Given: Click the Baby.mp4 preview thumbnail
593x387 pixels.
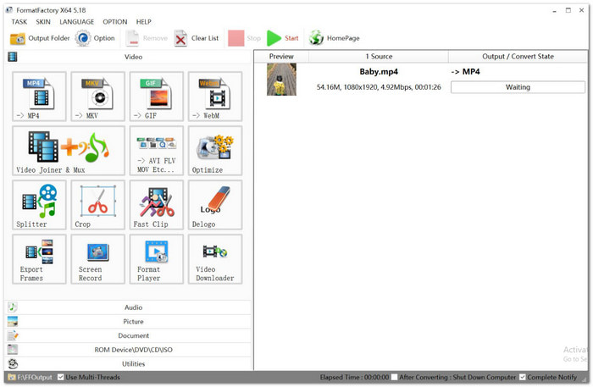Looking at the screenshot, I should tap(281, 80).
